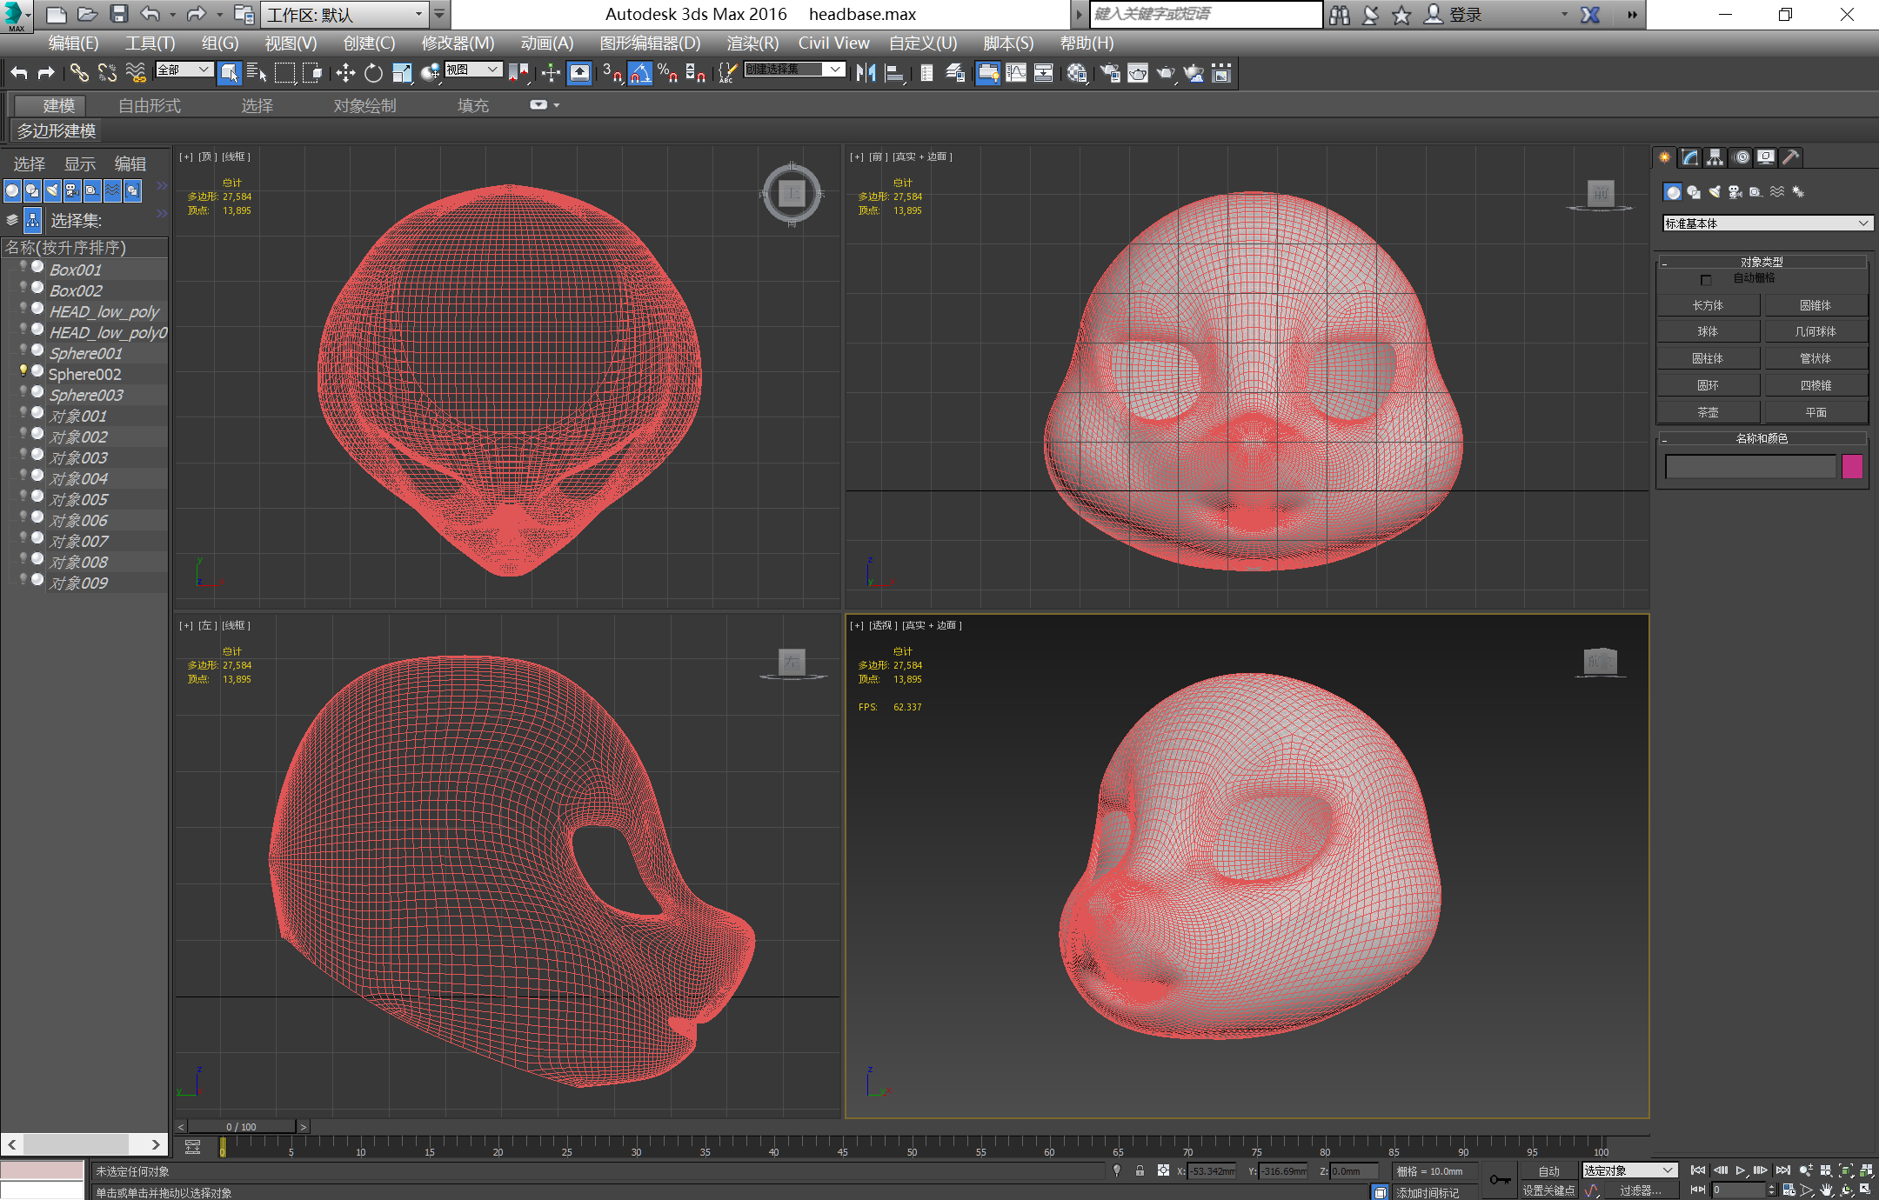
Task: Open the 创建选择集 named selection dropdown
Action: click(x=795, y=70)
